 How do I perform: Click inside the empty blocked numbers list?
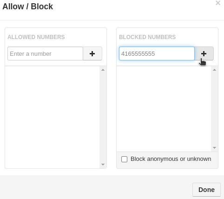click(164, 109)
